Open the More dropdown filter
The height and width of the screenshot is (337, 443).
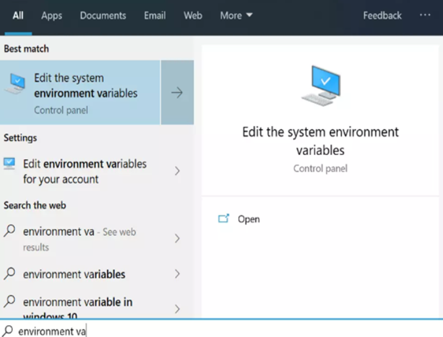tap(236, 15)
